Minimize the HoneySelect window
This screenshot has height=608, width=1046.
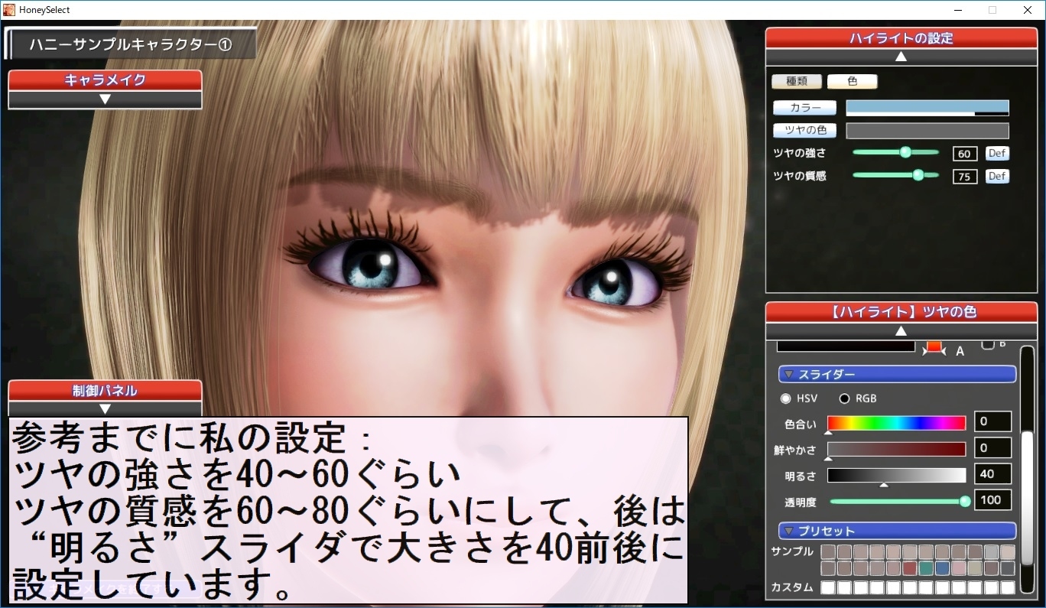click(x=959, y=10)
